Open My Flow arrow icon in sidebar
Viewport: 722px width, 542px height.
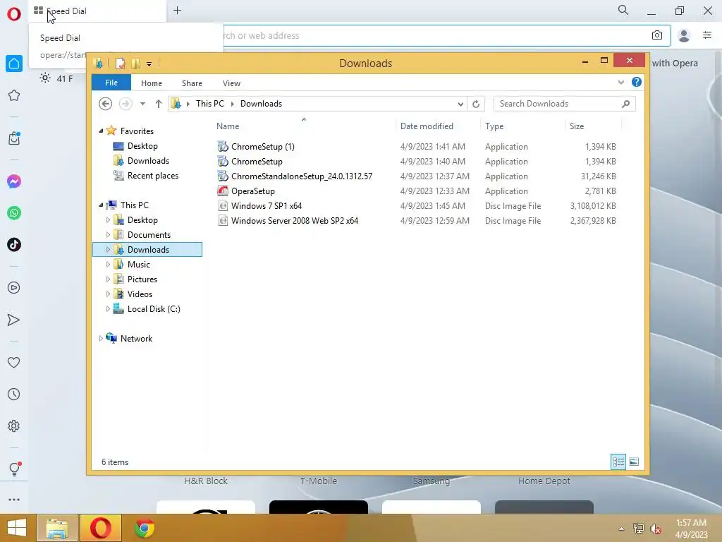coord(14,320)
